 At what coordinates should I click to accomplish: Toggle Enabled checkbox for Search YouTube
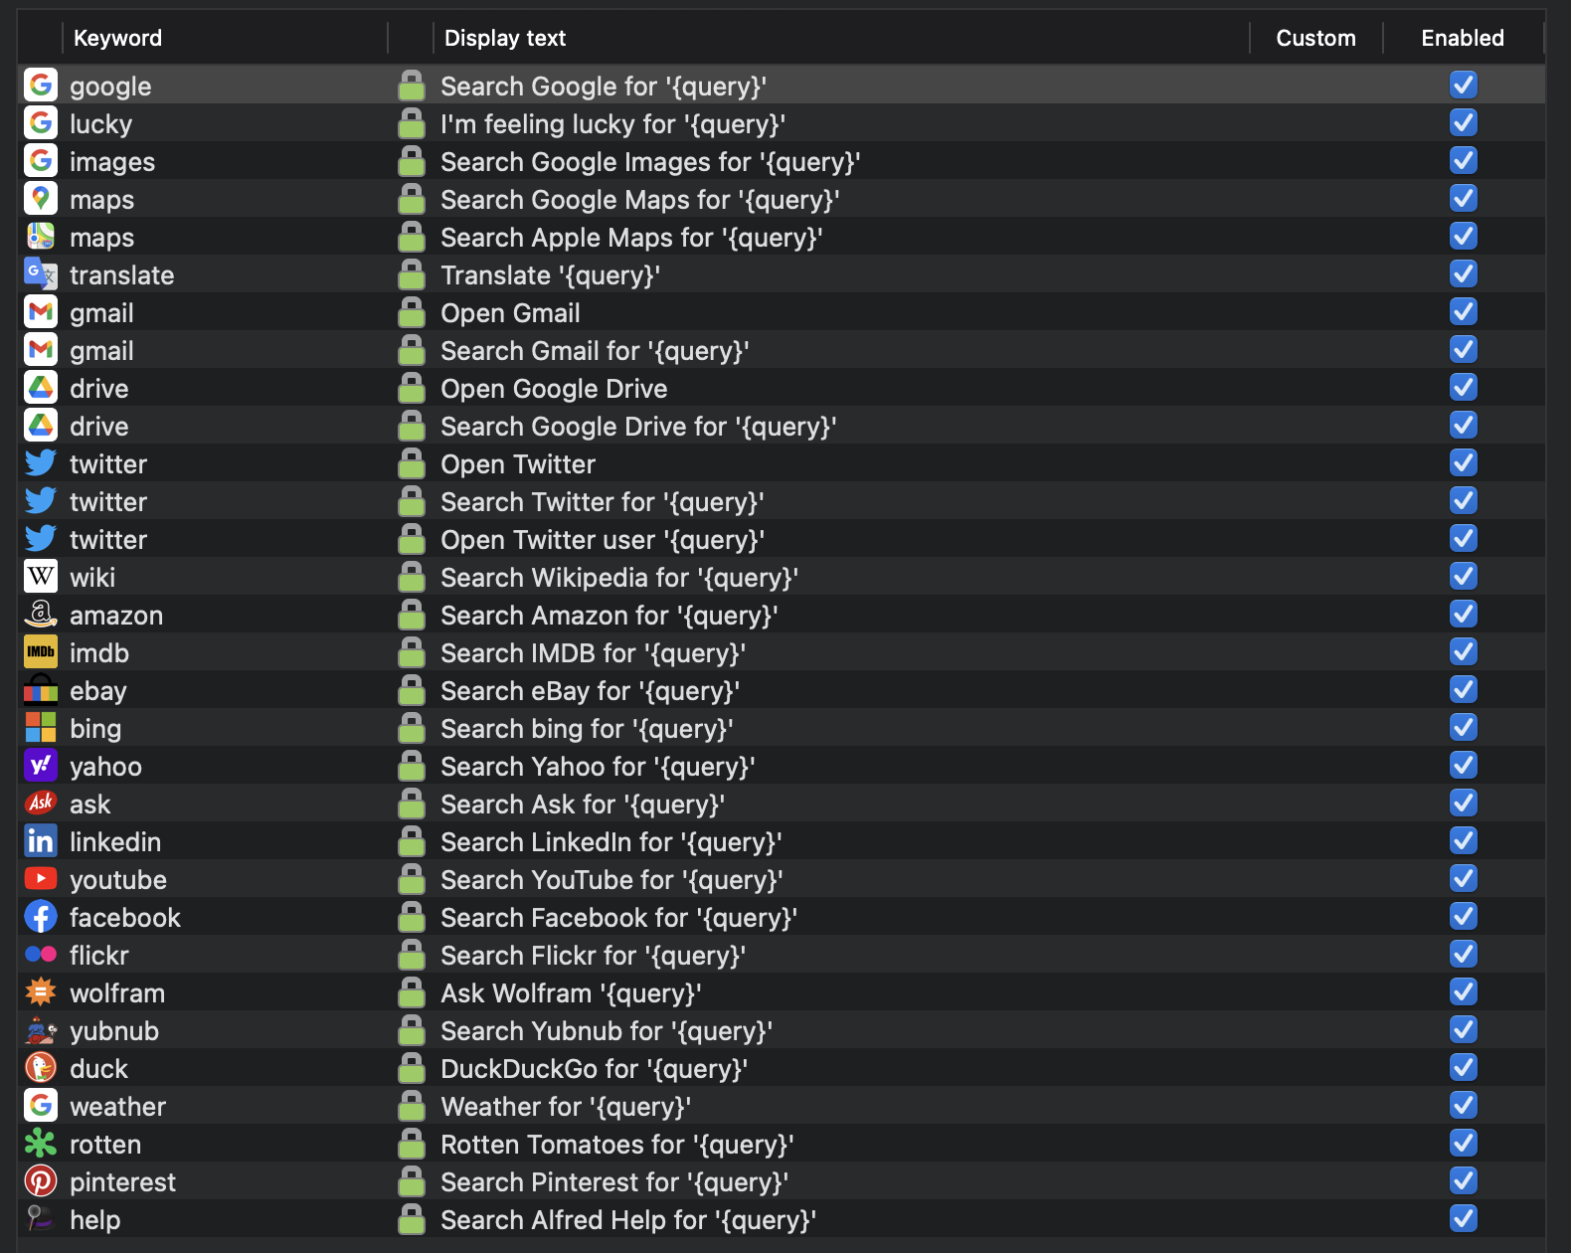[x=1463, y=878]
